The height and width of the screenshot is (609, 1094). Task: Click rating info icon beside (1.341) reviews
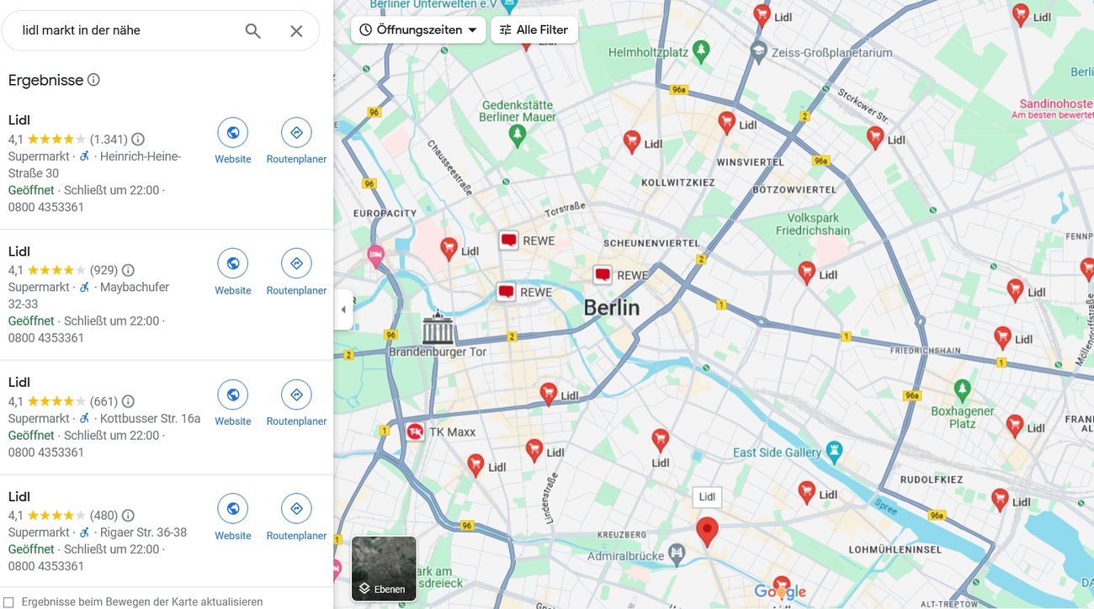tap(138, 140)
